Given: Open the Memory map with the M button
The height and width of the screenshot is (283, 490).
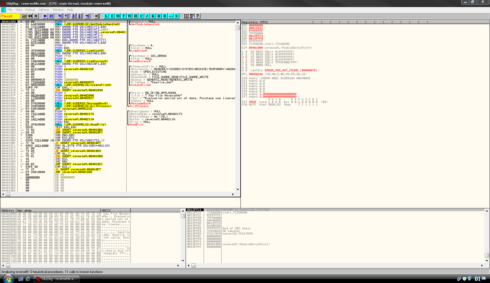Looking at the screenshot, I should [x=118, y=16].
